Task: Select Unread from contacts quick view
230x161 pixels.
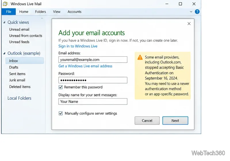Action: click(26, 36)
